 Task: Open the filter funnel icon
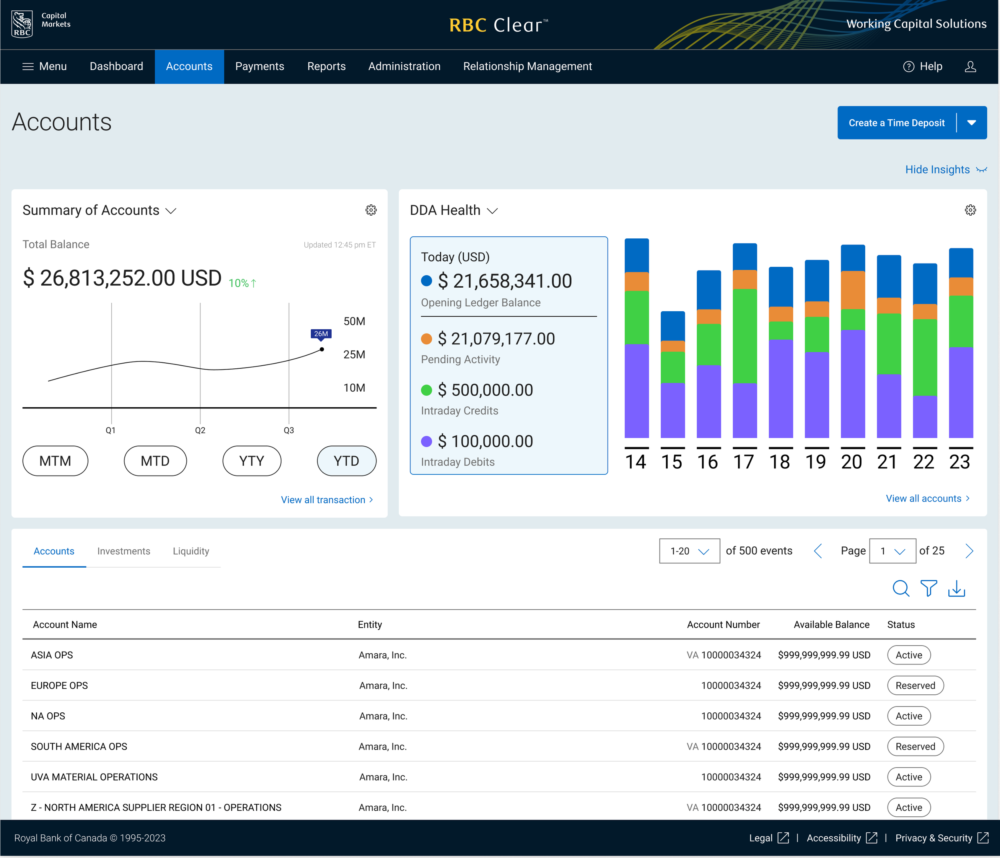928,589
